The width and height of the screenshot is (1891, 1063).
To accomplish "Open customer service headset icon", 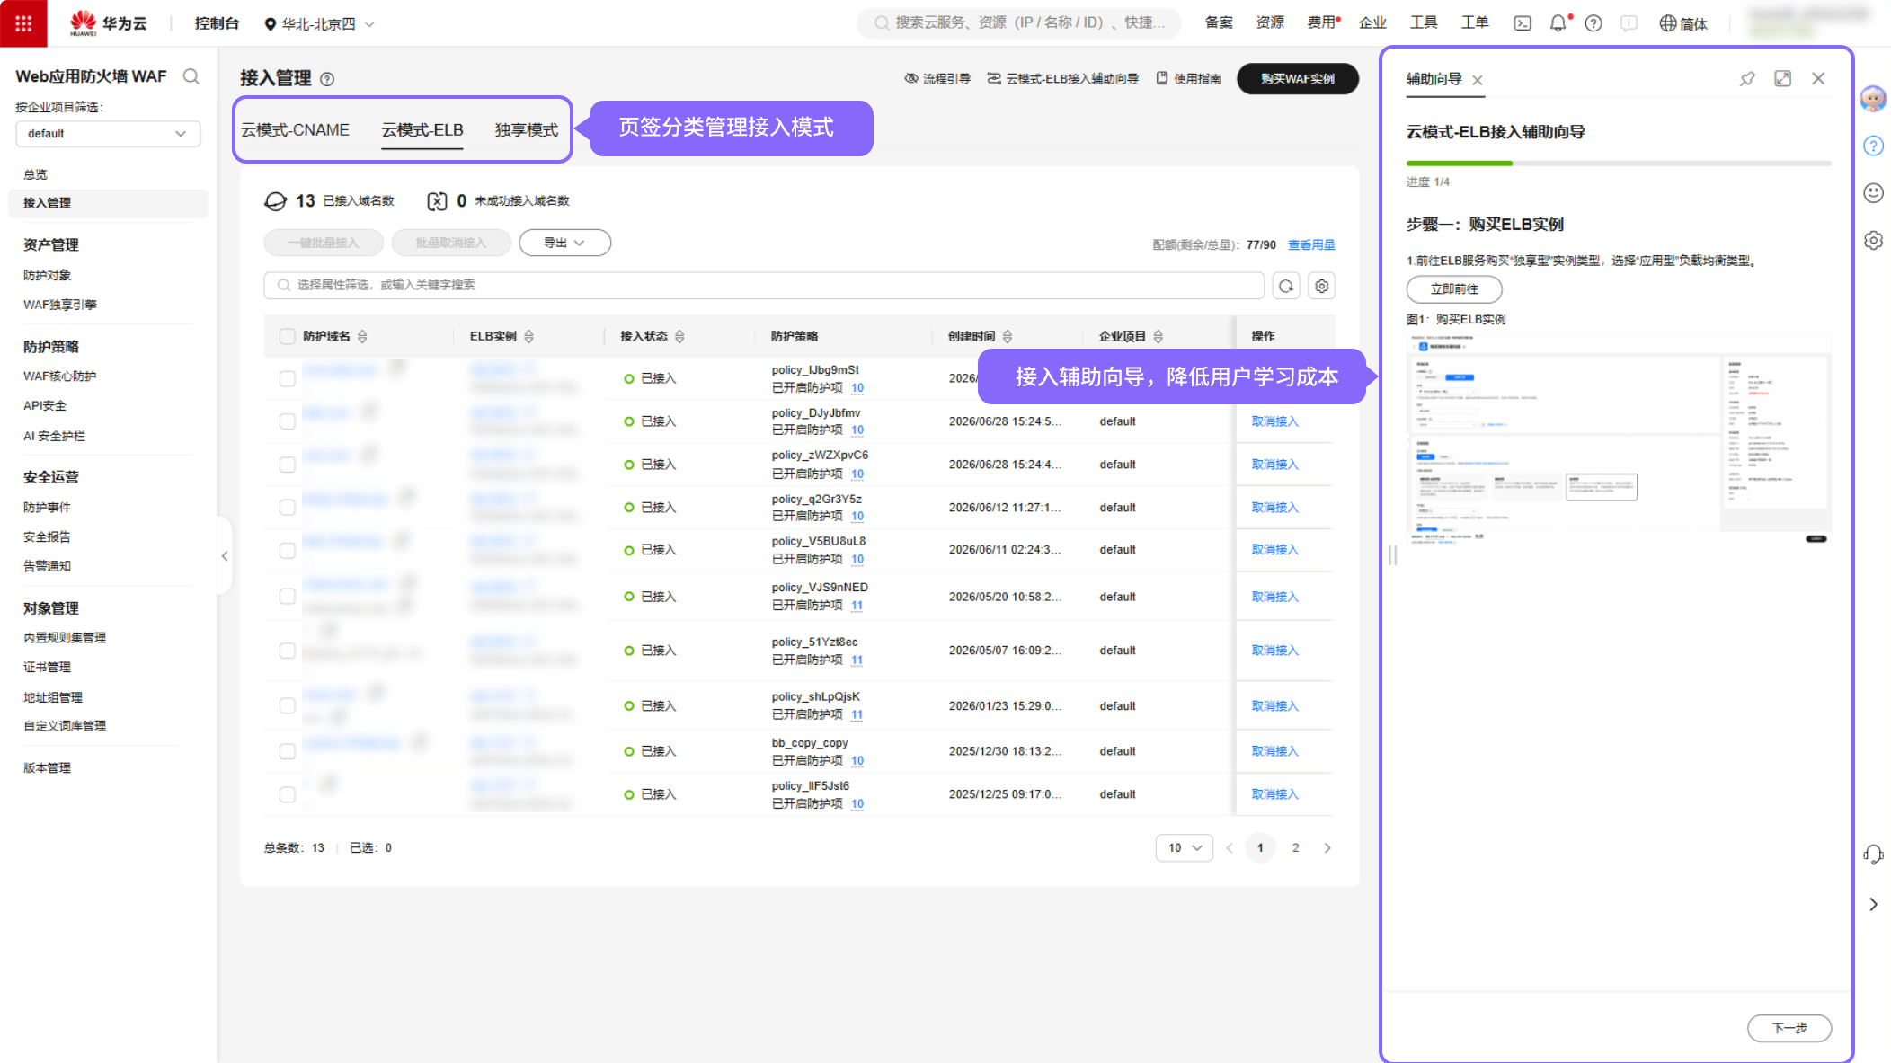I will click(1874, 855).
